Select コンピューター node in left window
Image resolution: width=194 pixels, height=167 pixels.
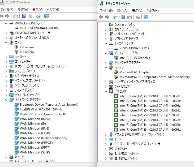(x=23, y=62)
